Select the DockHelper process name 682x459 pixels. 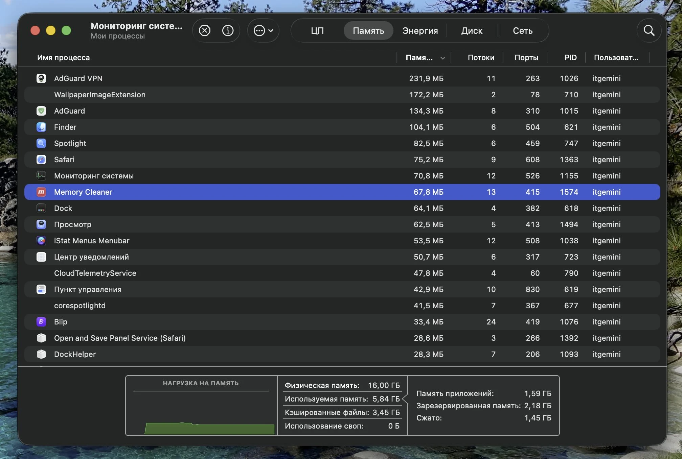click(75, 354)
